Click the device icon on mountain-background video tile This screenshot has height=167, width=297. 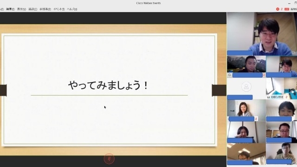229,75
